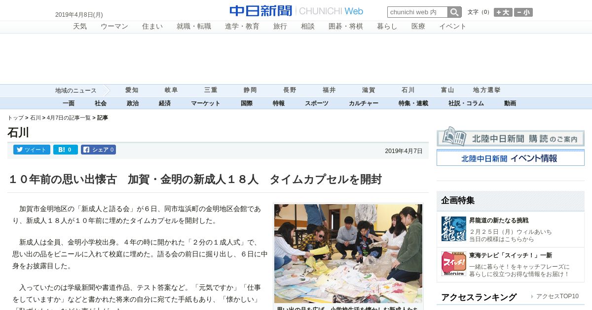Select the 富山 regional news tab

tap(447, 90)
